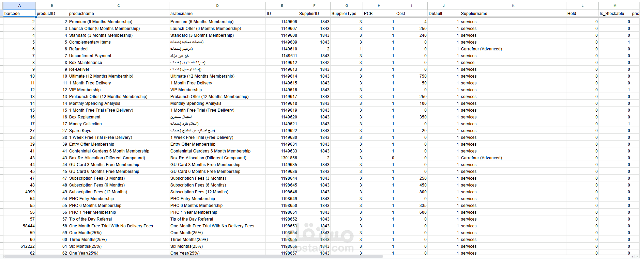Image resolution: width=640 pixels, height=259 pixels.
Task: Click productname cell 'Tip of the Day Referral'
Action: tap(119, 219)
